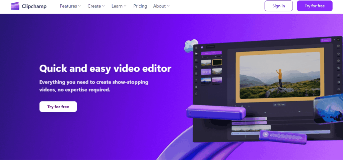
Task: Go to the Pricing page
Action: 140,6
